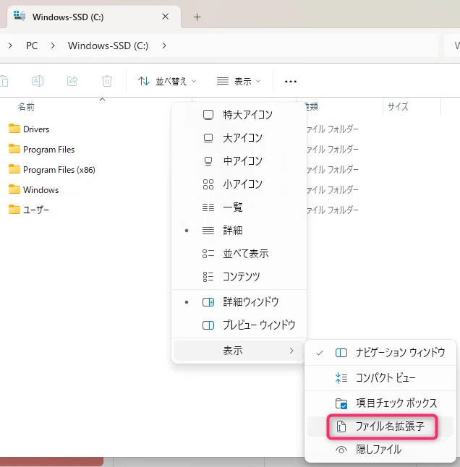Toggle ナビゲーション ウィンドウ option
460x467 pixels.
point(380,353)
